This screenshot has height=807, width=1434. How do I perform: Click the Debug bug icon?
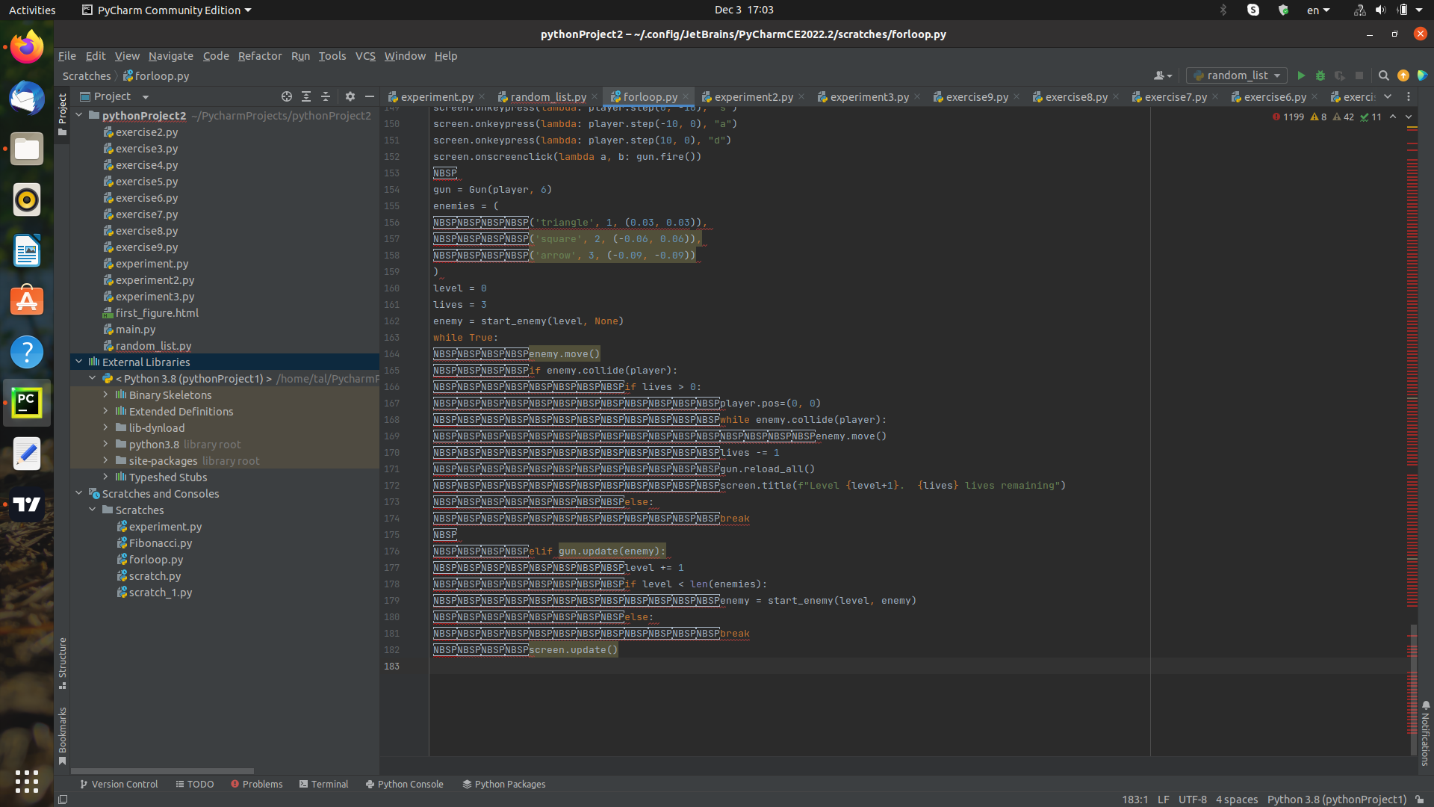pyautogui.click(x=1320, y=75)
